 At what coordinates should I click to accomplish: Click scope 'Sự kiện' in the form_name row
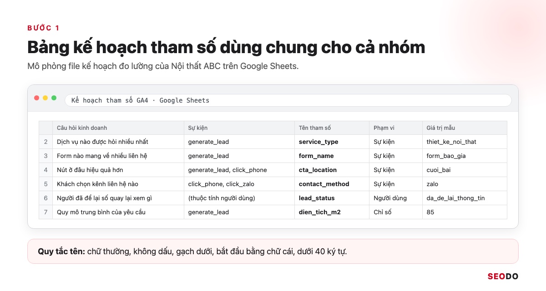(x=396, y=156)
